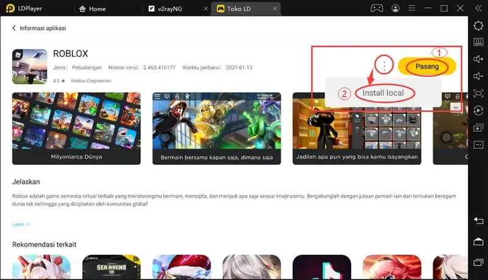The width and height of the screenshot is (488, 280).
Task: Click the Petualangan genre label
Action: tap(87, 68)
